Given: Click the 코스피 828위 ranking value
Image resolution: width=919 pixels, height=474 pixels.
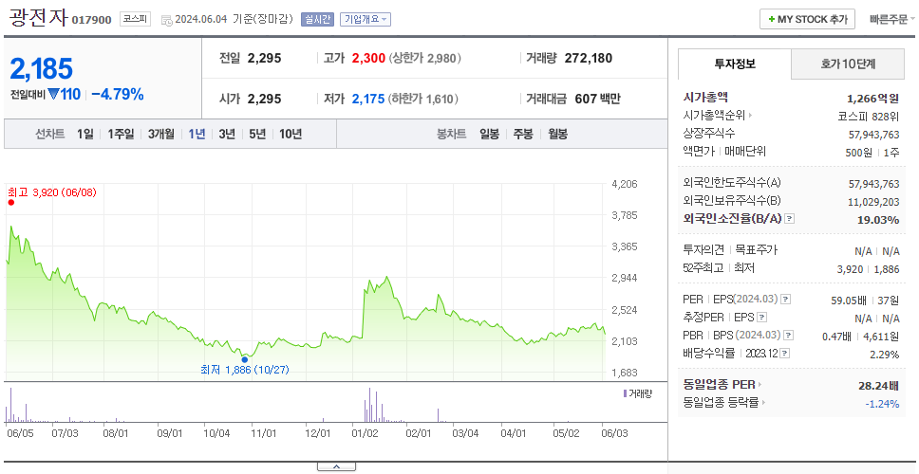Looking at the screenshot, I should [870, 116].
